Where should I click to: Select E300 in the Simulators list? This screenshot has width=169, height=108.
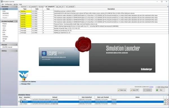(4, 11)
